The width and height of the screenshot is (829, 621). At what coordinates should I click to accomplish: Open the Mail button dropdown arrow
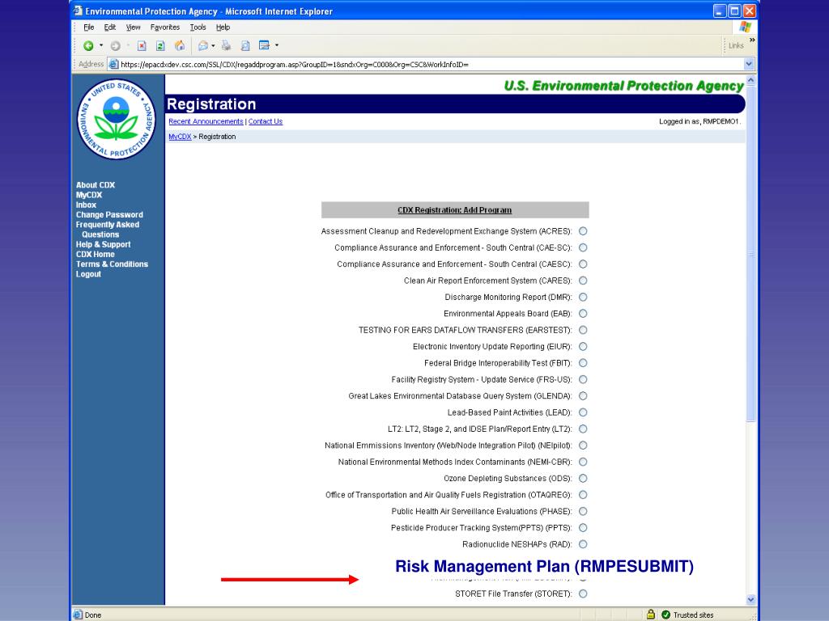point(213,46)
